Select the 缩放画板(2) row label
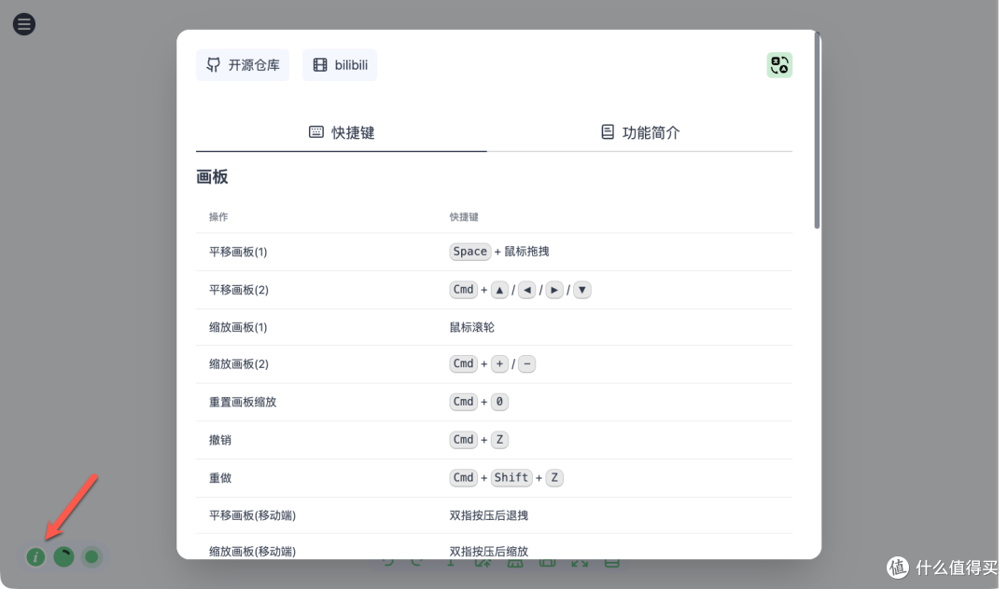 click(239, 363)
